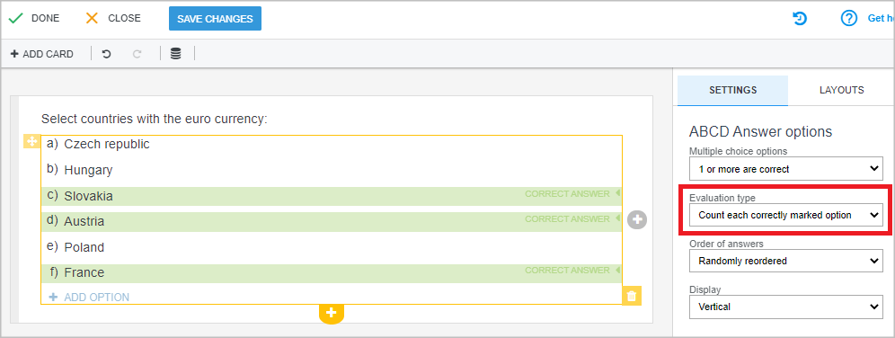The height and width of the screenshot is (338, 895).
Task: Click Add Option link
Action: 90,297
